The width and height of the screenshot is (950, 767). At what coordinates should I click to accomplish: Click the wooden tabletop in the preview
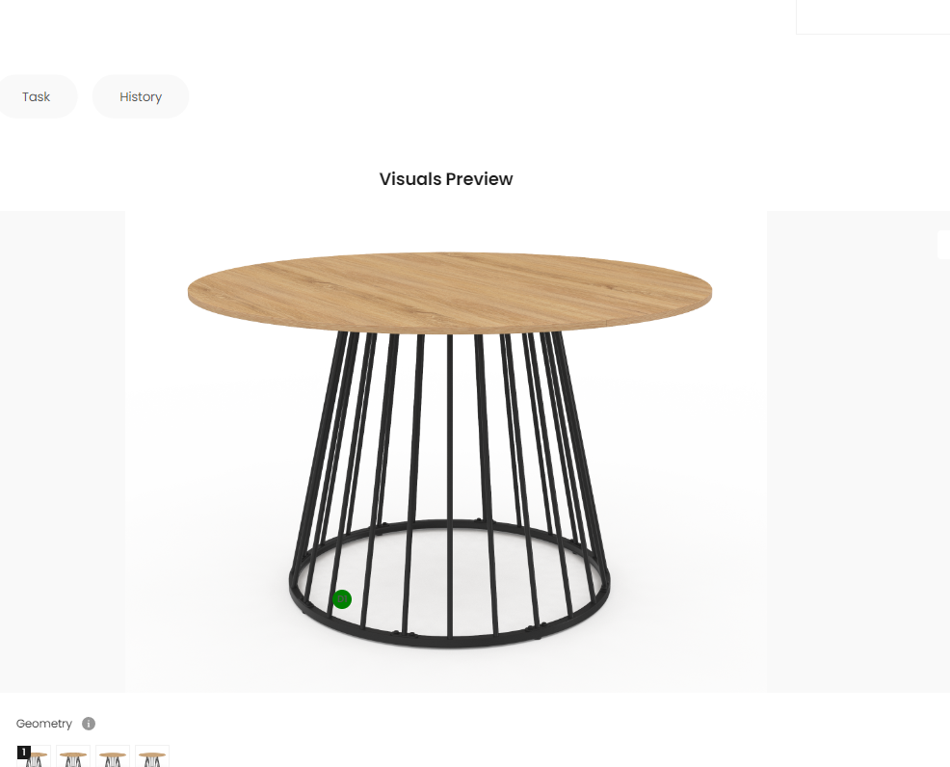click(x=450, y=292)
